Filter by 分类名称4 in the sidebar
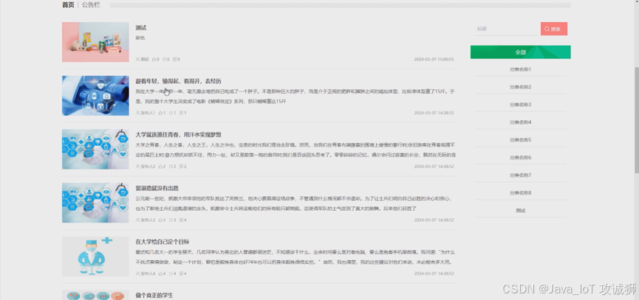The image size is (639, 300). [520, 122]
